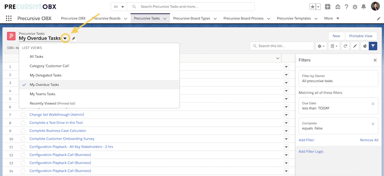Image resolution: width=384 pixels, height=176 pixels.
Task: Check the row 12 Configuration Playback Call box
Action: pos(23,155)
